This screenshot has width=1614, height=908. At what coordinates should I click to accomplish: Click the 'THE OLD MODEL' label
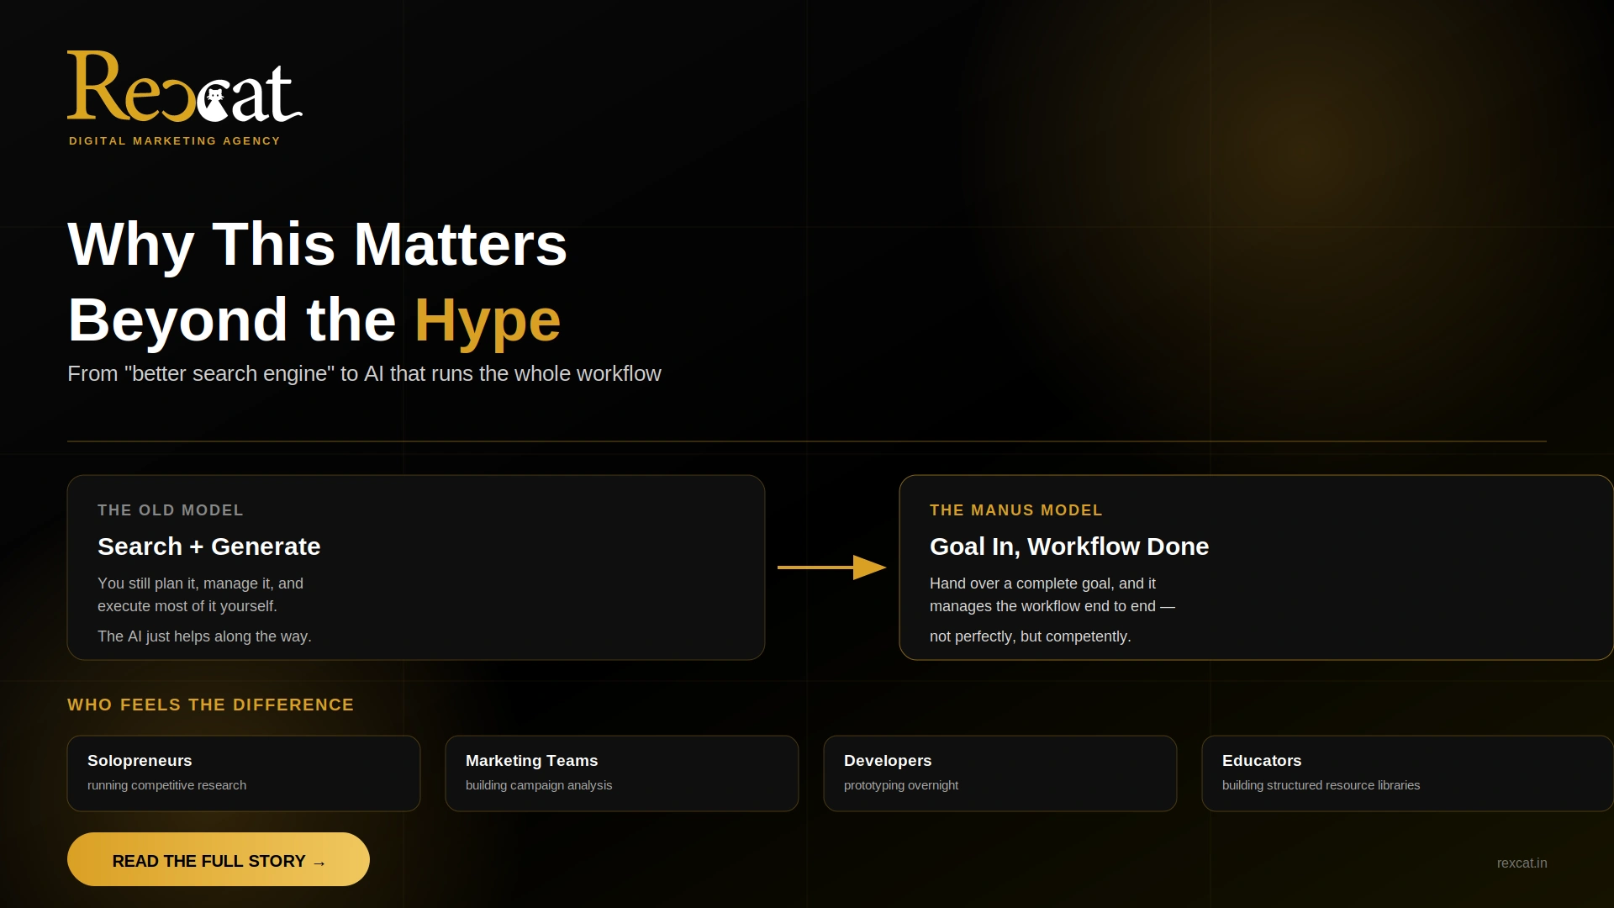click(x=171, y=510)
